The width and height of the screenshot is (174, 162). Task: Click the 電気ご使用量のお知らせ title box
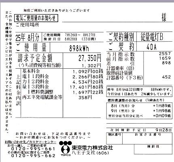[x=36, y=18]
